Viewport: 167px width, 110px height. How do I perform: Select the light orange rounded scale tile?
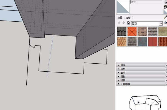click(122, 42)
